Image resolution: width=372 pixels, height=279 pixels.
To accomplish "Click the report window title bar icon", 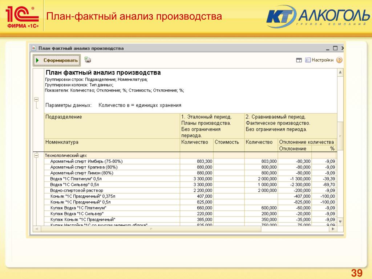I will 34,48.
